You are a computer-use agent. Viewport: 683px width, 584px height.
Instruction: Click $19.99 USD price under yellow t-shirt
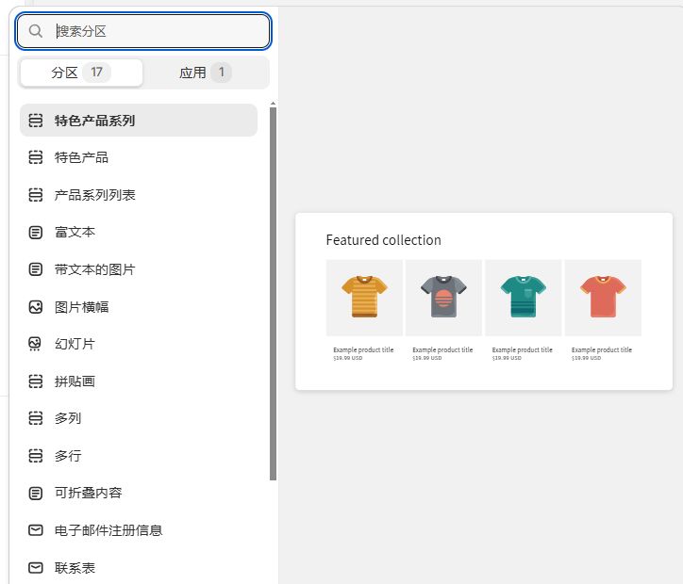coord(347,358)
